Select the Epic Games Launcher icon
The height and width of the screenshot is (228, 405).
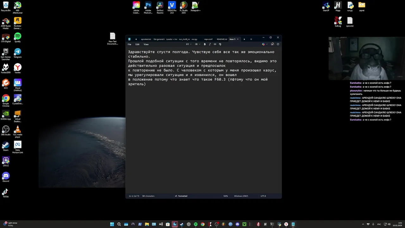click(x=6, y=54)
